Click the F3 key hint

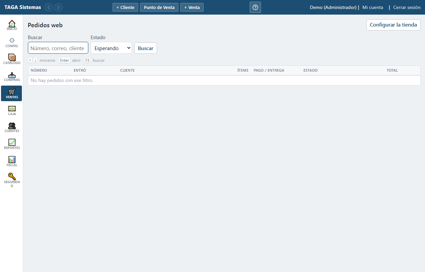[87, 60]
